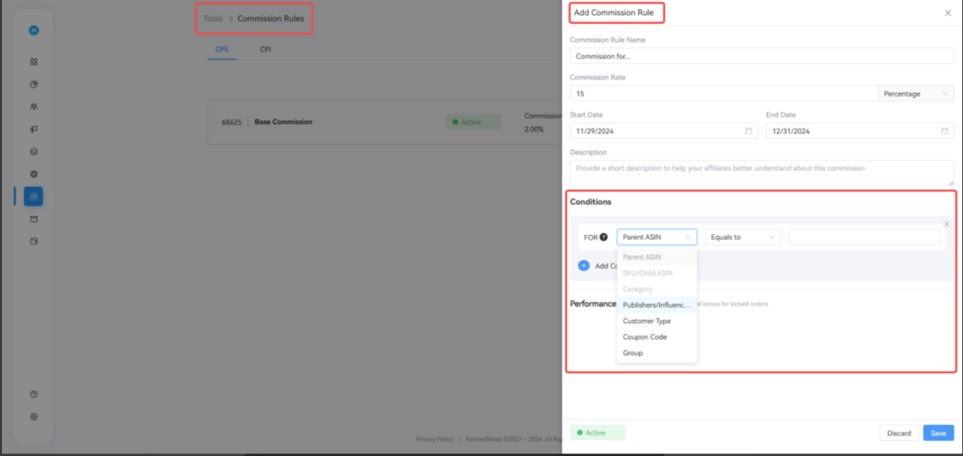Open the stacked layers sidebar icon
This screenshot has width=963, height=456.
click(34, 151)
